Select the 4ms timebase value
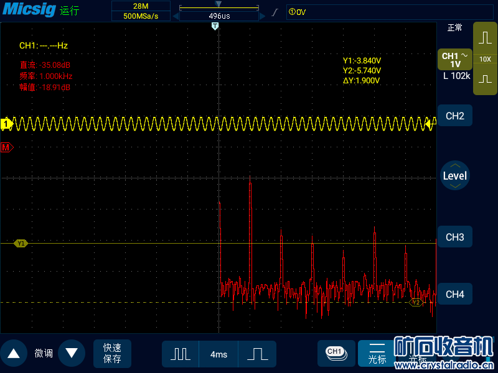 click(218, 354)
